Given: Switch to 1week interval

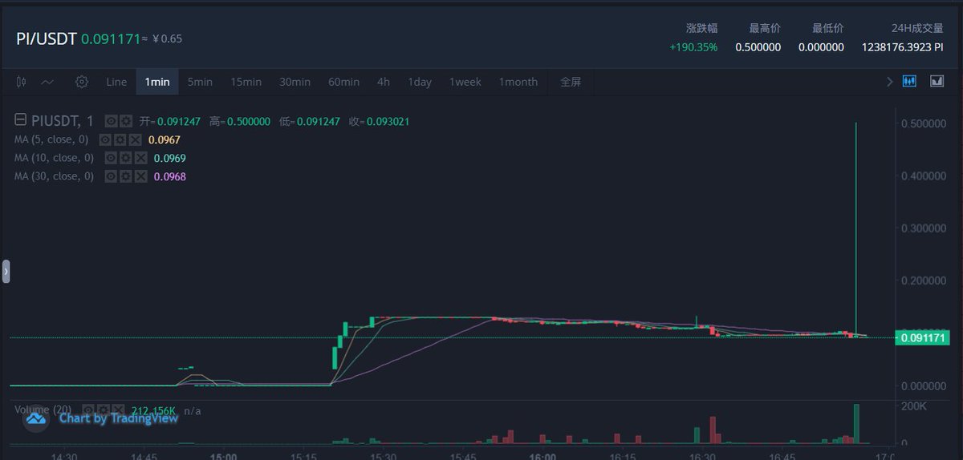Looking at the screenshot, I should (465, 82).
